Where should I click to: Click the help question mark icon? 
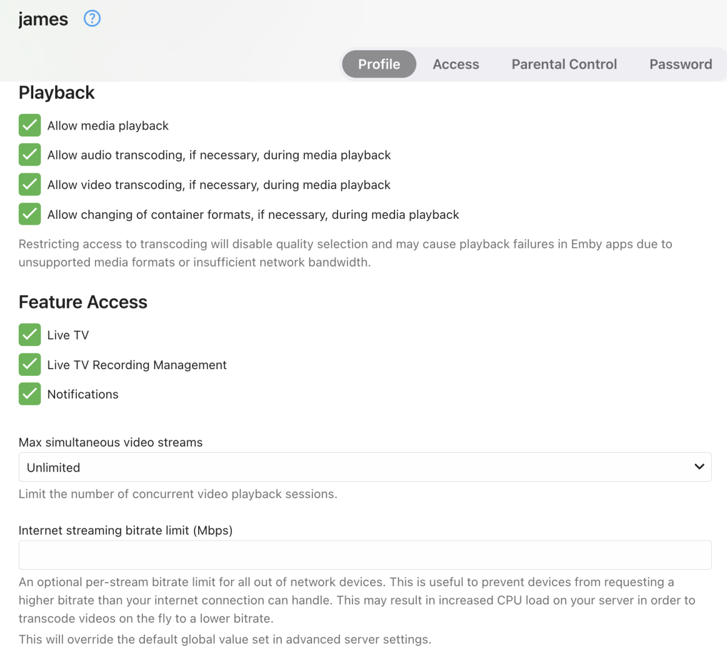pyautogui.click(x=92, y=19)
